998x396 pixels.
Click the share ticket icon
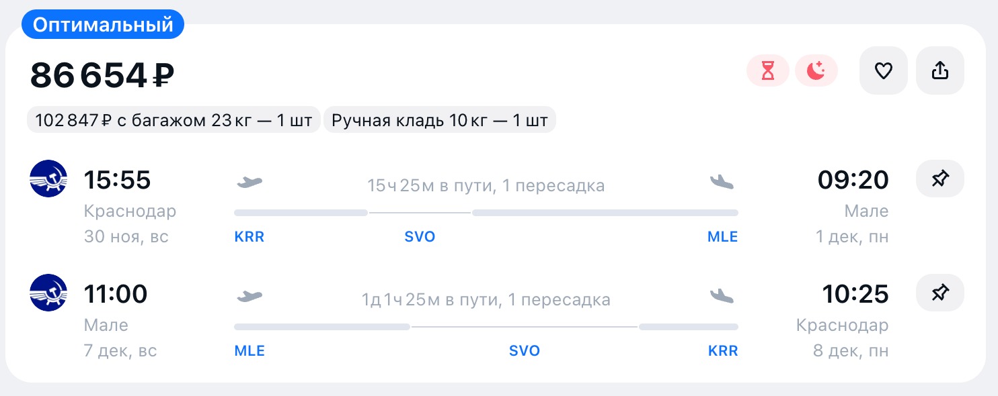click(x=939, y=70)
